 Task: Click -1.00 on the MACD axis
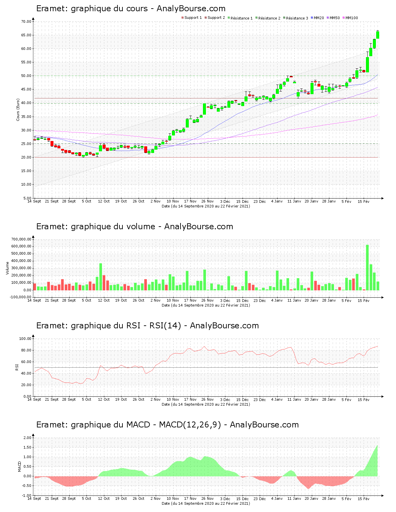pyautogui.click(x=27, y=495)
